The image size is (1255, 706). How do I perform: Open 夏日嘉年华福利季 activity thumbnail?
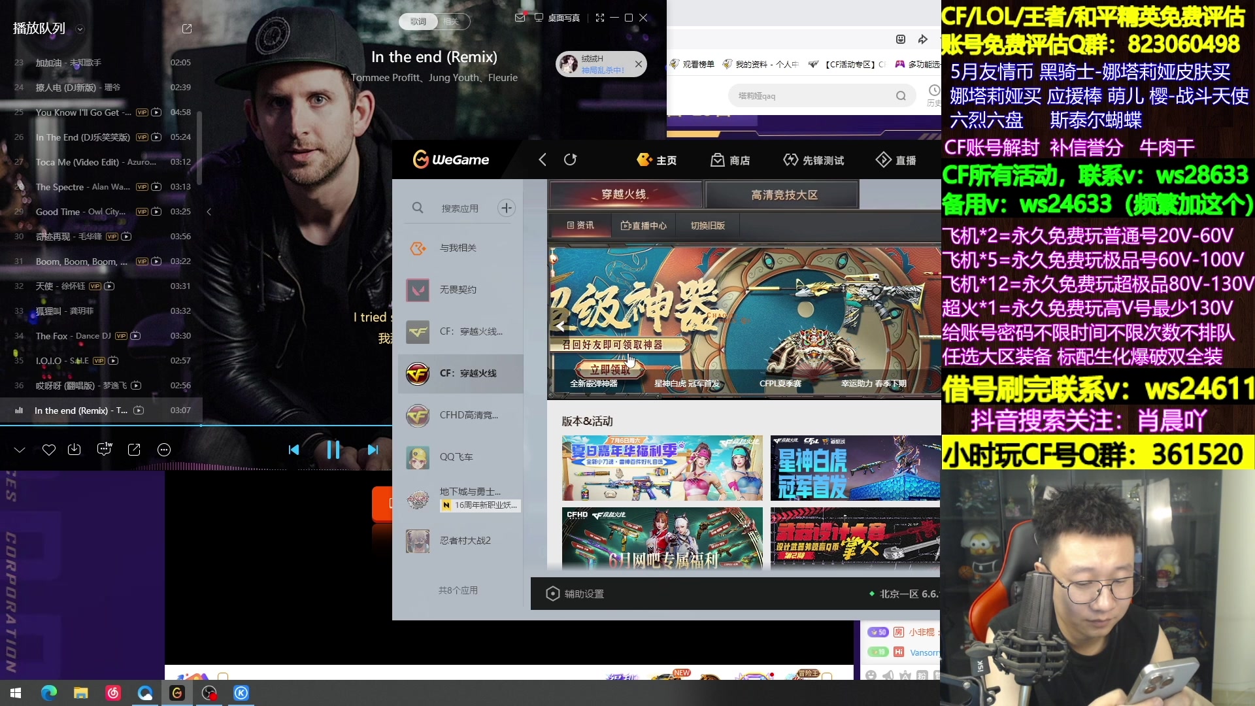tap(662, 468)
